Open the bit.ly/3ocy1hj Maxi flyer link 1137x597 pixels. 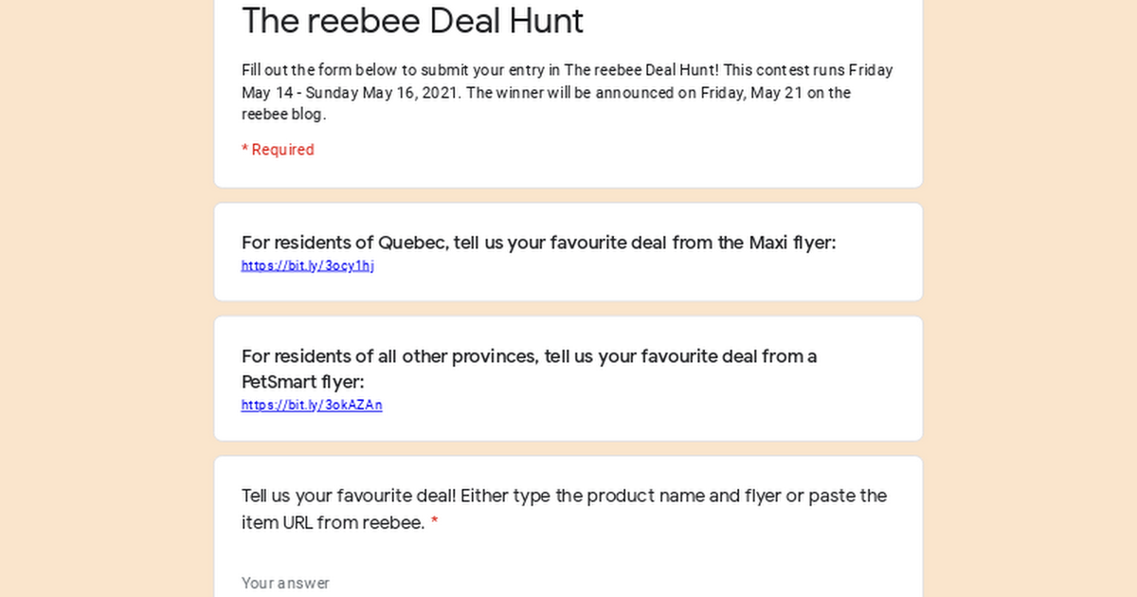pyautogui.click(x=308, y=266)
